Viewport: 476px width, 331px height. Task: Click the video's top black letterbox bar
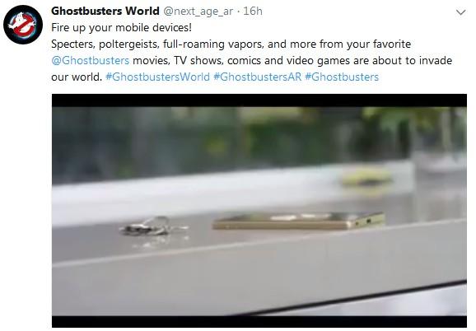(259, 100)
